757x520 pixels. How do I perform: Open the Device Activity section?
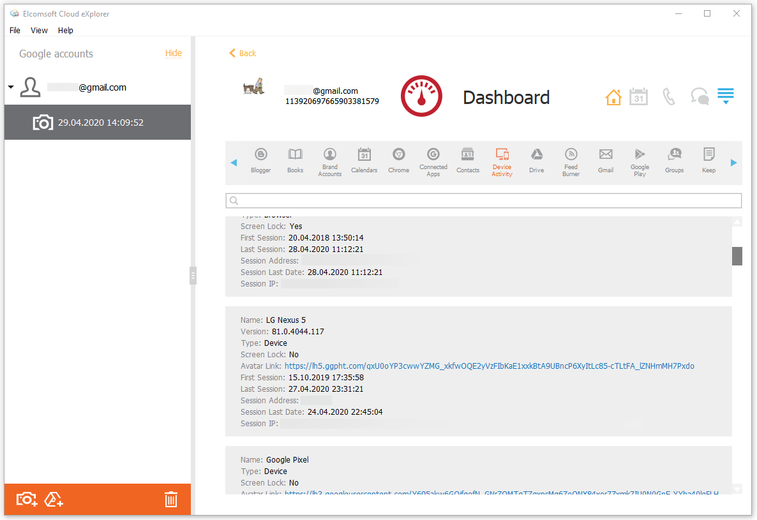pos(502,161)
